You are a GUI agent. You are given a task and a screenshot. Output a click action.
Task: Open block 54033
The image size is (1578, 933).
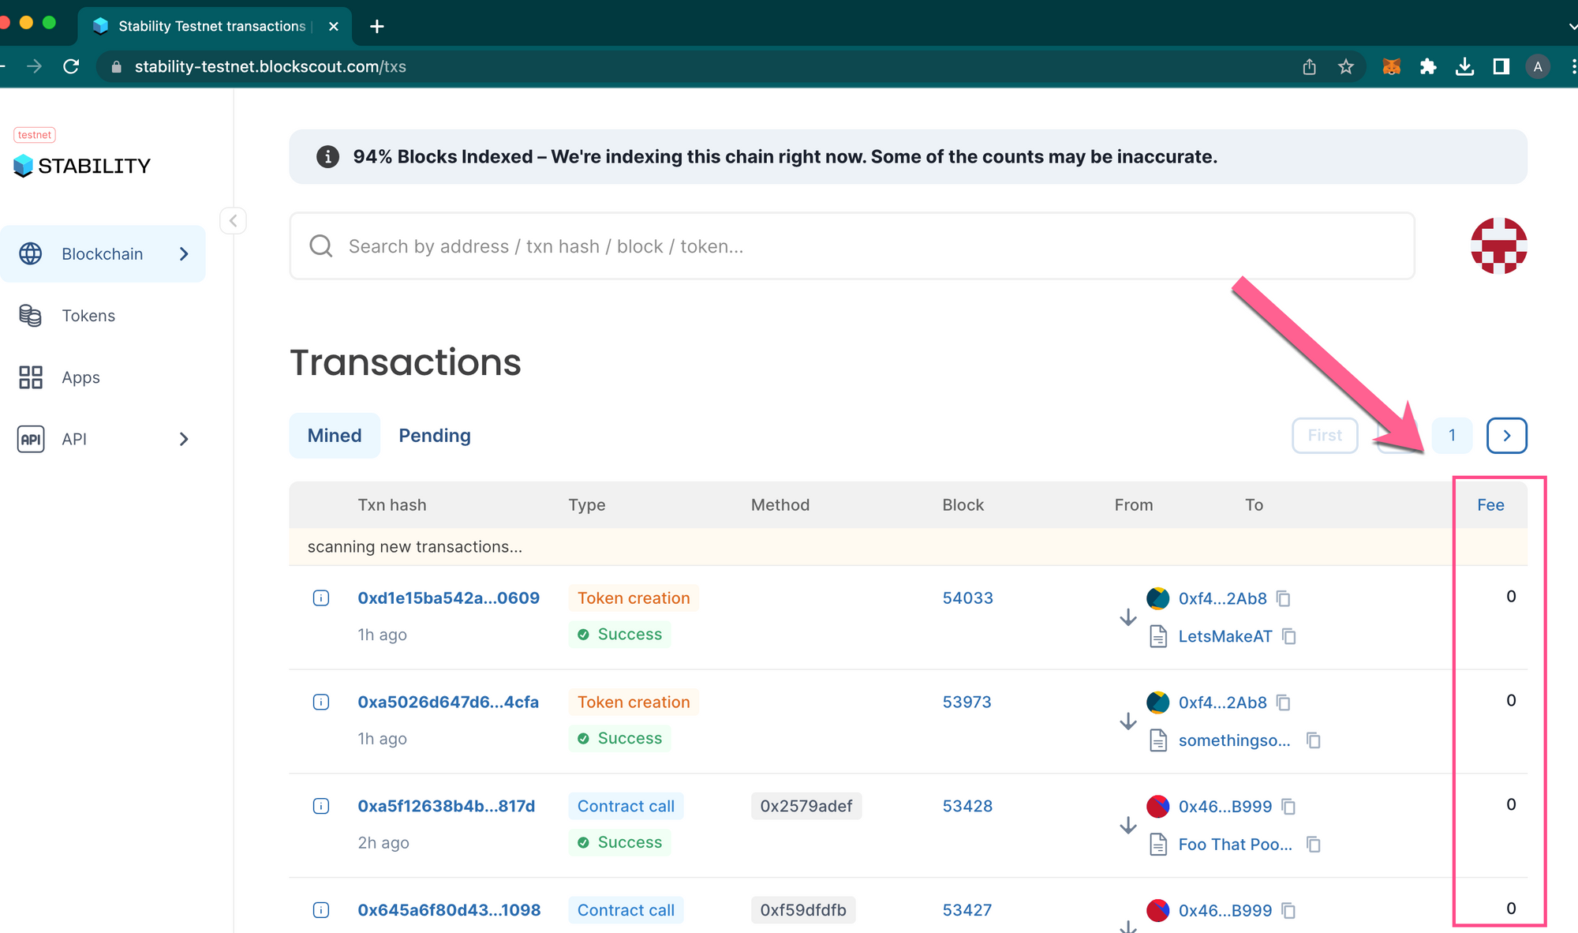(x=967, y=598)
